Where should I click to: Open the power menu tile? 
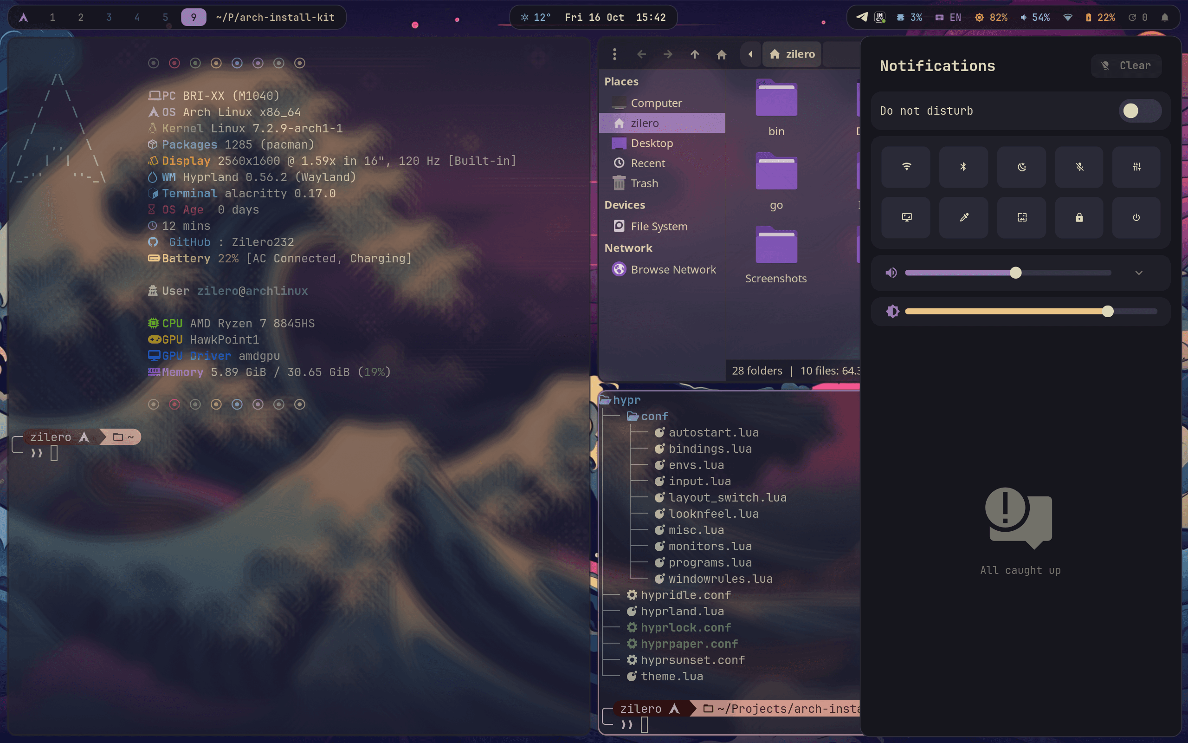(x=1136, y=217)
